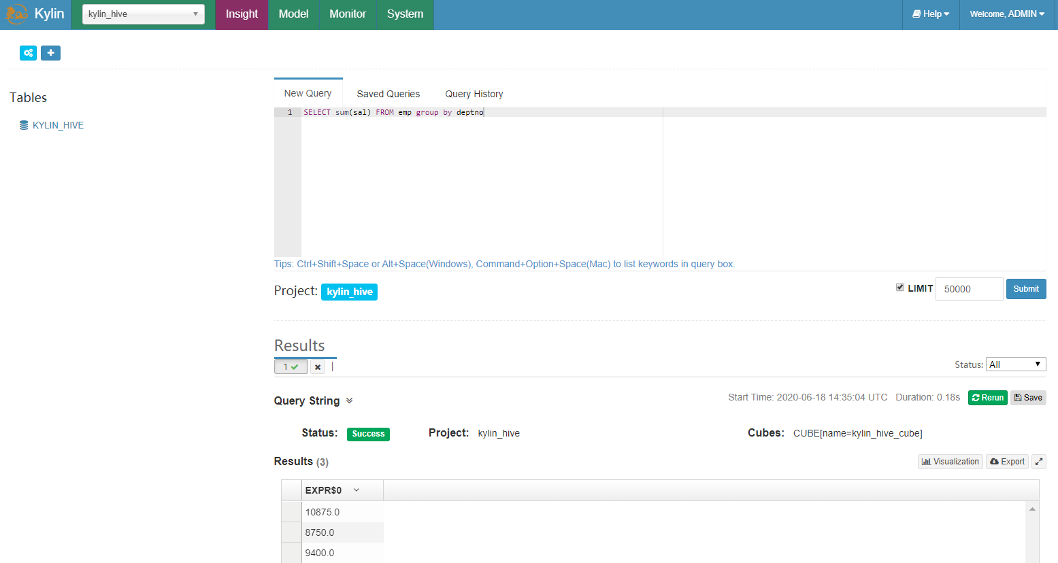Export the query results
The height and width of the screenshot is (563, 1058).
1007,462
